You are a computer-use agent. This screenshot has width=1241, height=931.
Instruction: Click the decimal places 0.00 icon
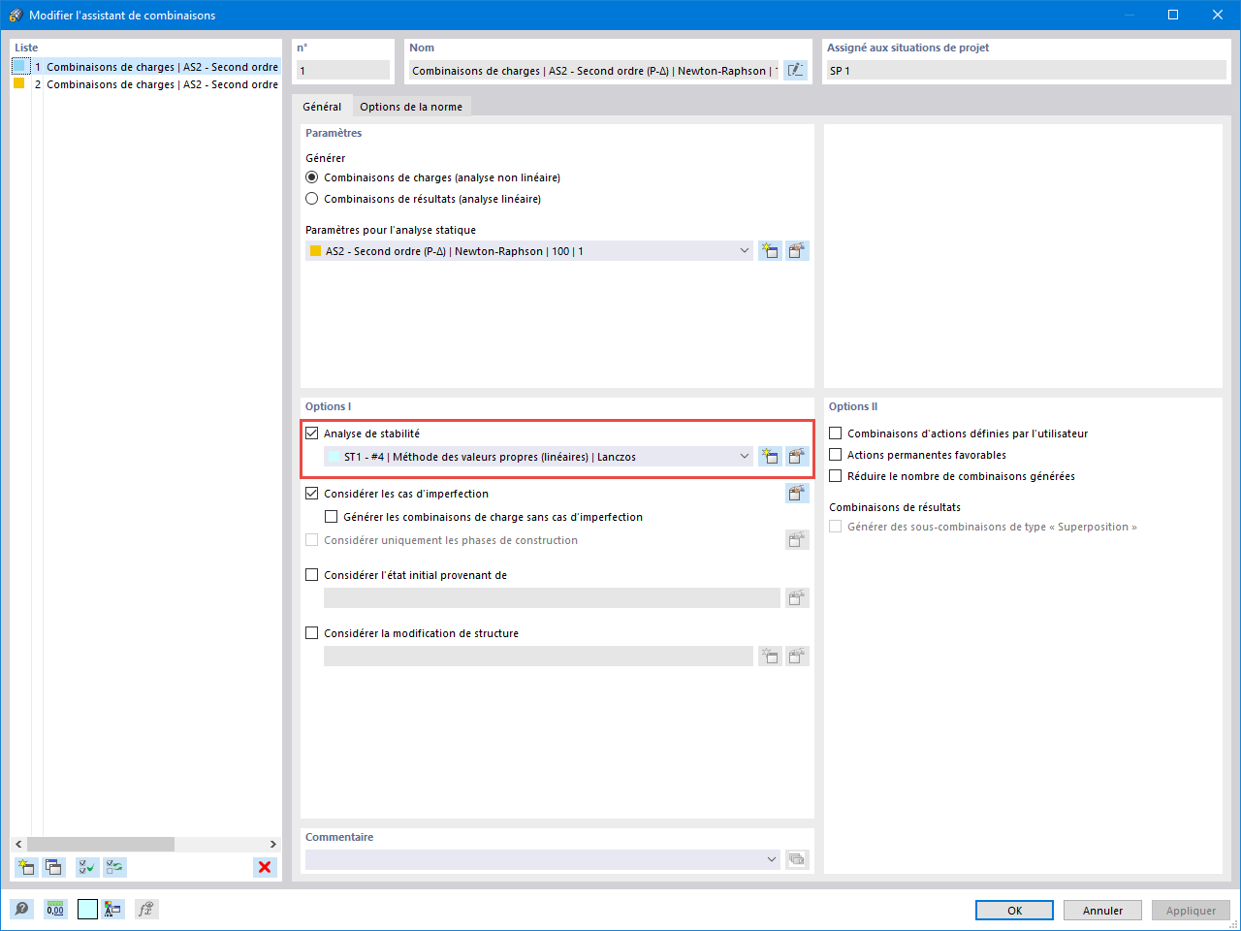(x=55, y=909)
